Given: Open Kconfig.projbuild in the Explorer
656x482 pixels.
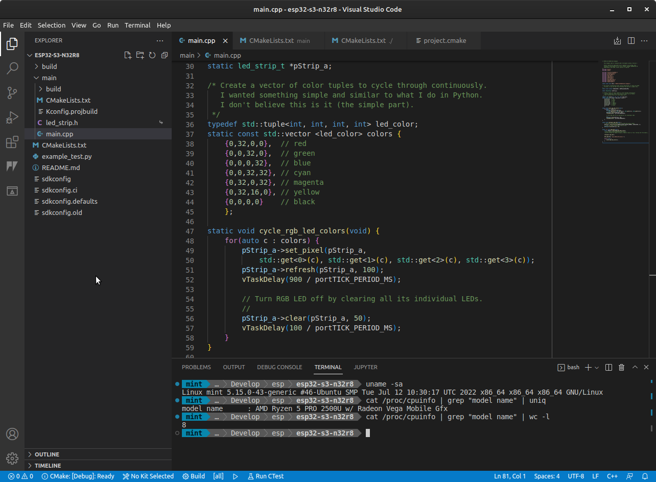Looking at the screenshot, I should click(98, 111).
